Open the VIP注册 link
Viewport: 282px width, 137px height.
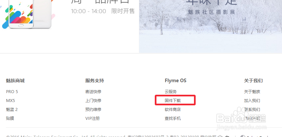[92, 119]
